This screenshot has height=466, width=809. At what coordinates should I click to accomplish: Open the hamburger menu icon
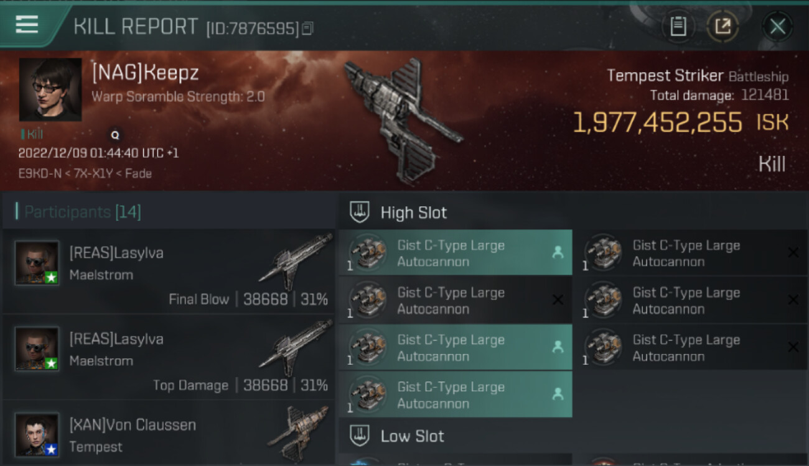[27, 25]
